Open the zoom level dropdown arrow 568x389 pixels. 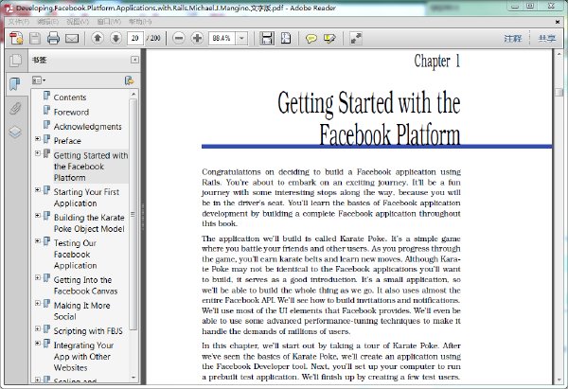(241, 38)
